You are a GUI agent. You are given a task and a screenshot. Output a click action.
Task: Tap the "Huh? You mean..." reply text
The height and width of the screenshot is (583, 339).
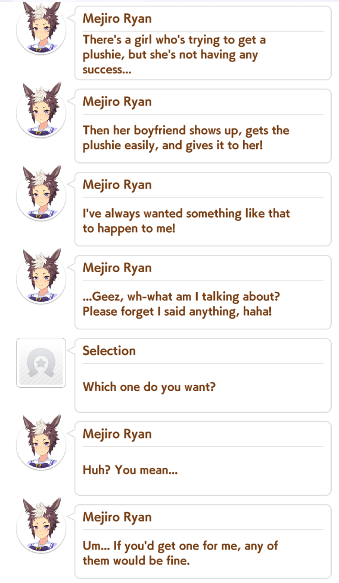click(x=130, y=470)
